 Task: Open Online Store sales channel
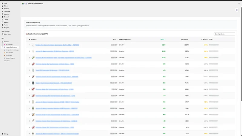(7, 34)
